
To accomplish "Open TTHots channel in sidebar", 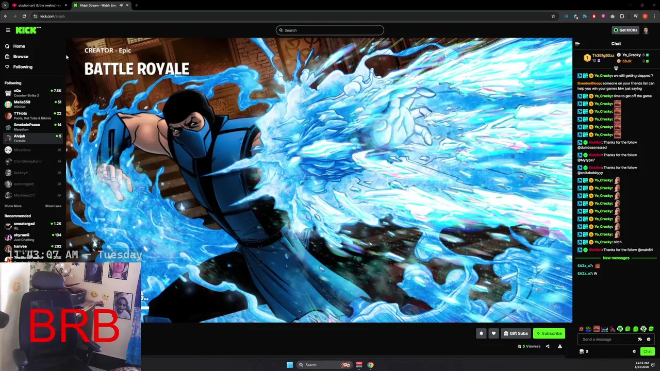I will pyautogui.click(x=32, y=115).
